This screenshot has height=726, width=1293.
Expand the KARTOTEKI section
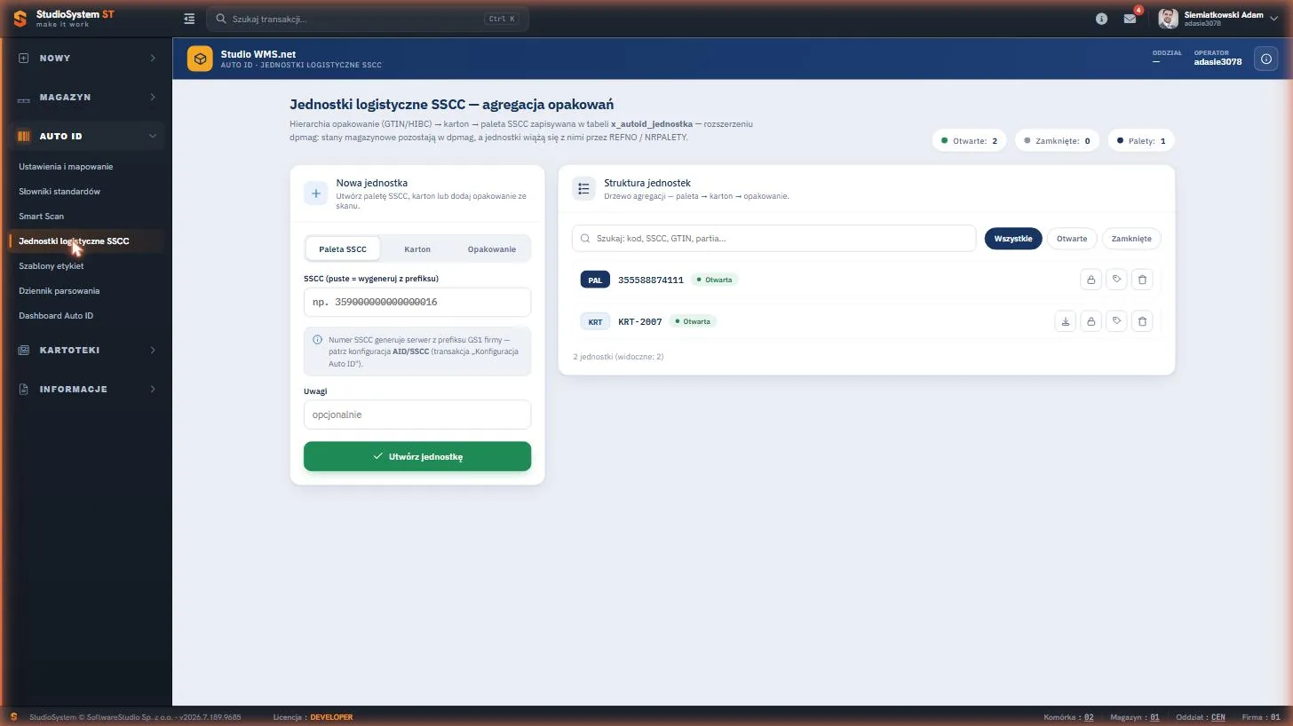coord(86,350)
